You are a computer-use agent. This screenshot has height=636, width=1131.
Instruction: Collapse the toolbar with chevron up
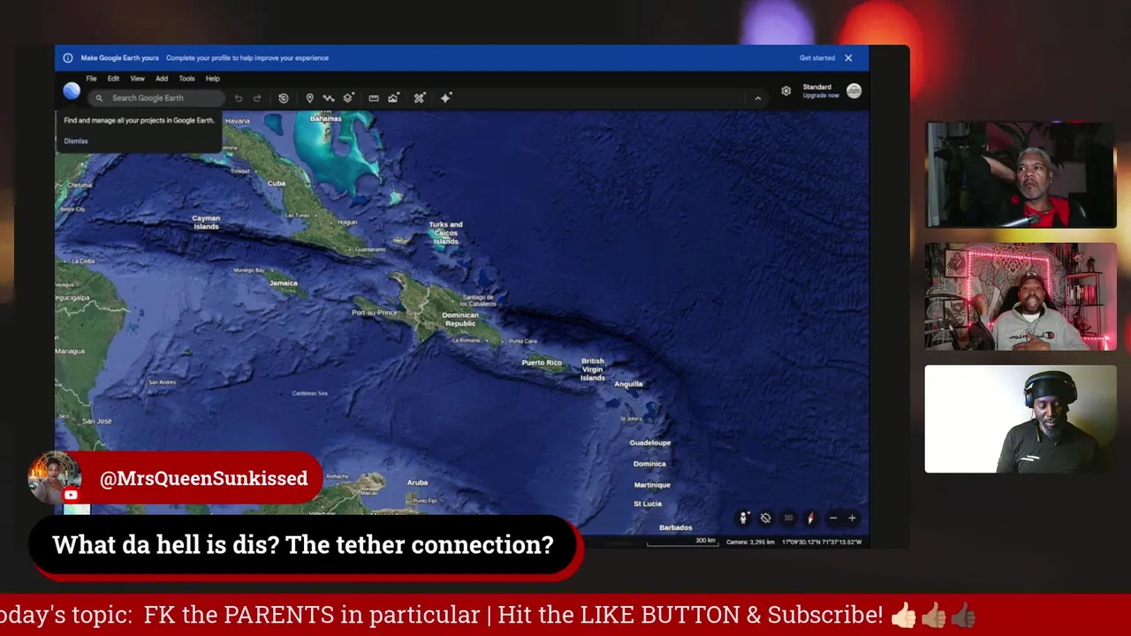click(757, 98)
